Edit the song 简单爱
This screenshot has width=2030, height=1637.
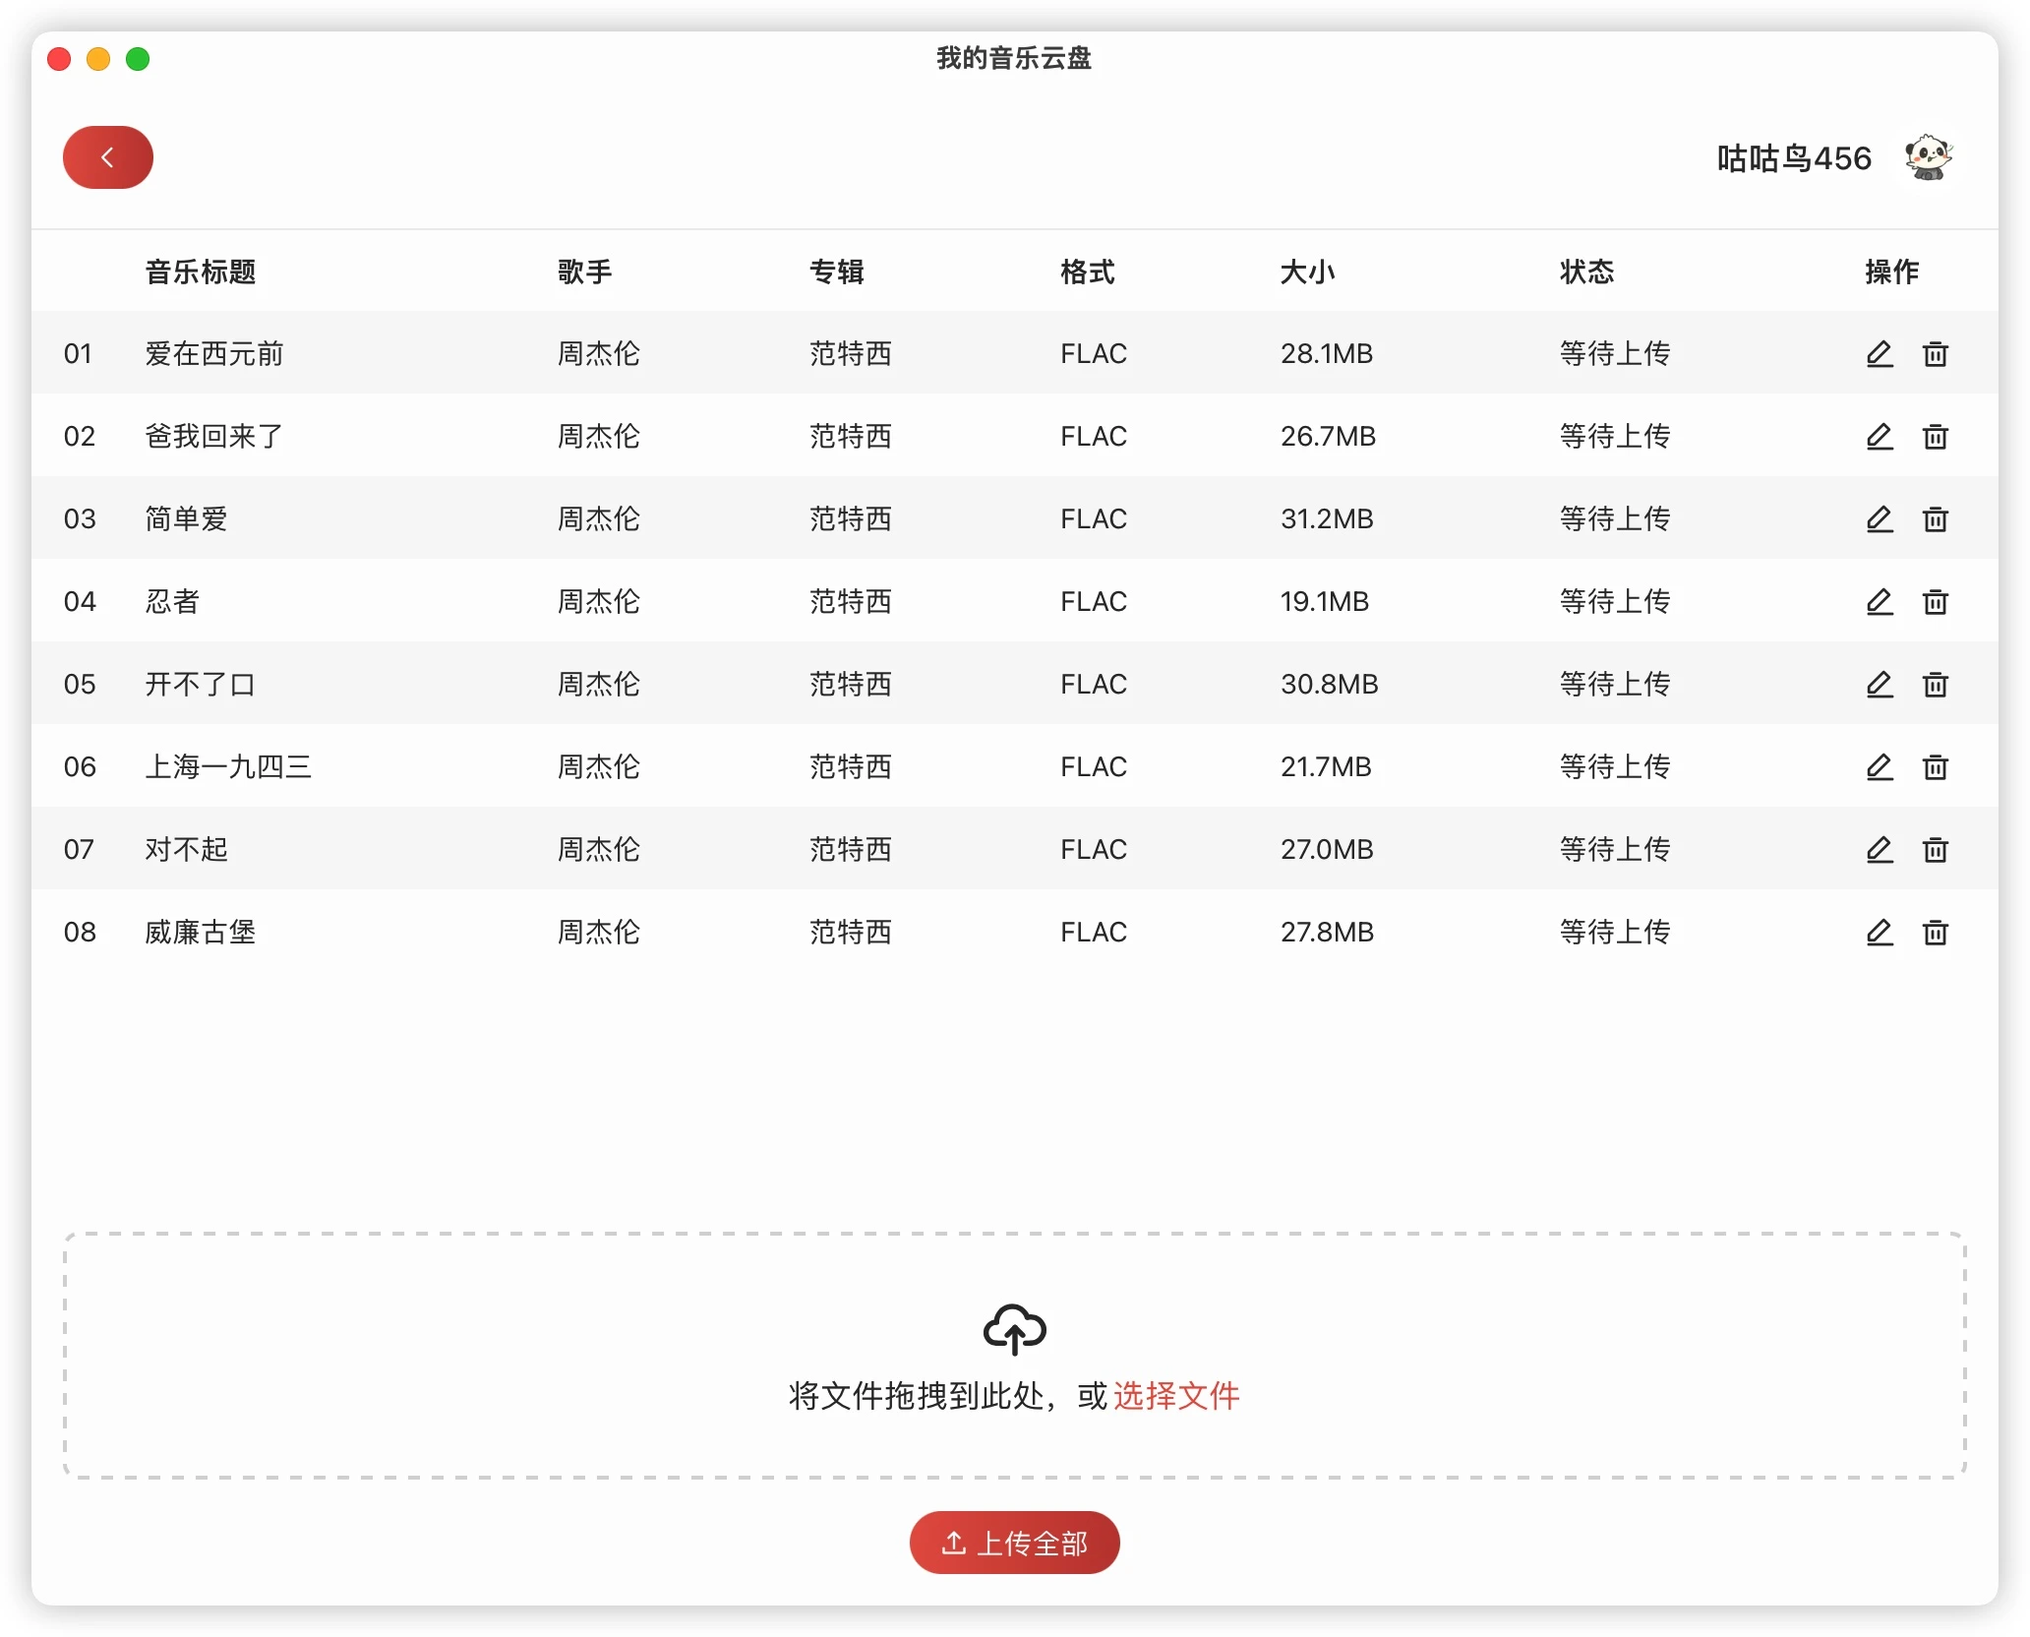click(x=1880, y=518)
